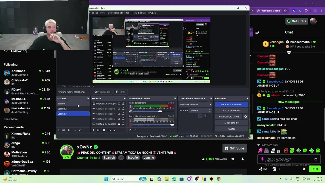This screenshot has height=183, width=325.
Task: Open Perfil menu in OBS
Action: point(103,13)
